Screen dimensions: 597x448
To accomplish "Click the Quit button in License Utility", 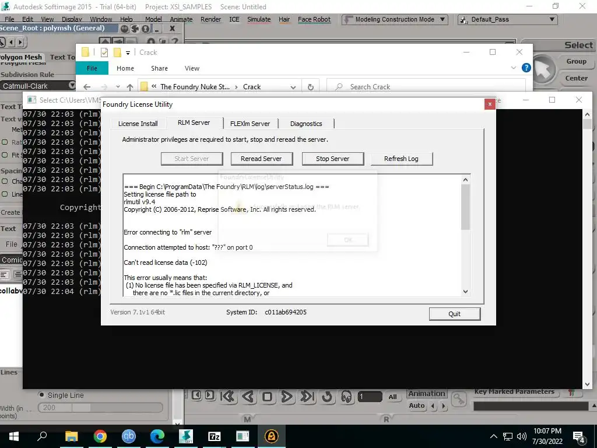I will coord(455,314).
